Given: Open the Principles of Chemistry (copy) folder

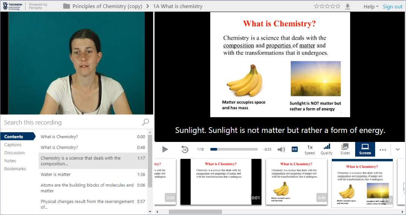Looking at the screenshot, I should (x=107, y=6).
